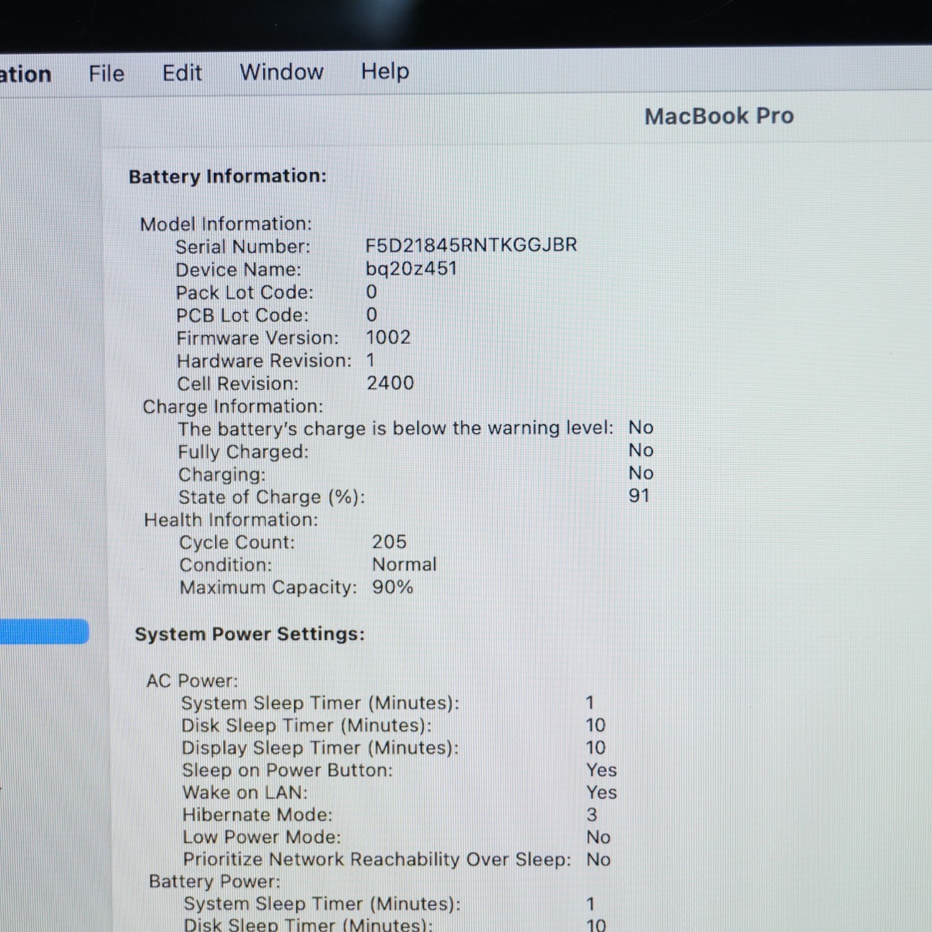Select Battery Power System Sleep Timer value 1
Image resolution: width=932 pixels, height=932 pixels.
[x=590, y=904]
